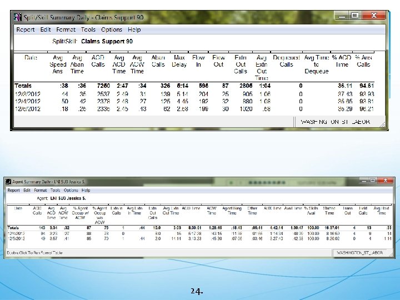Click total Extn Out Calls value 2805
Image resolution: width=400 pixels, height=300 pixels.
click(x=246, y=86)
